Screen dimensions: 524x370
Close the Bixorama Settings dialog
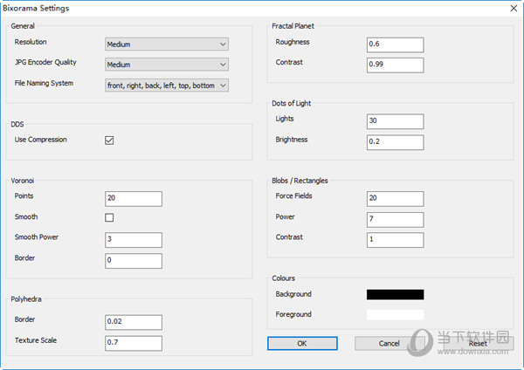tap(514, 9)
